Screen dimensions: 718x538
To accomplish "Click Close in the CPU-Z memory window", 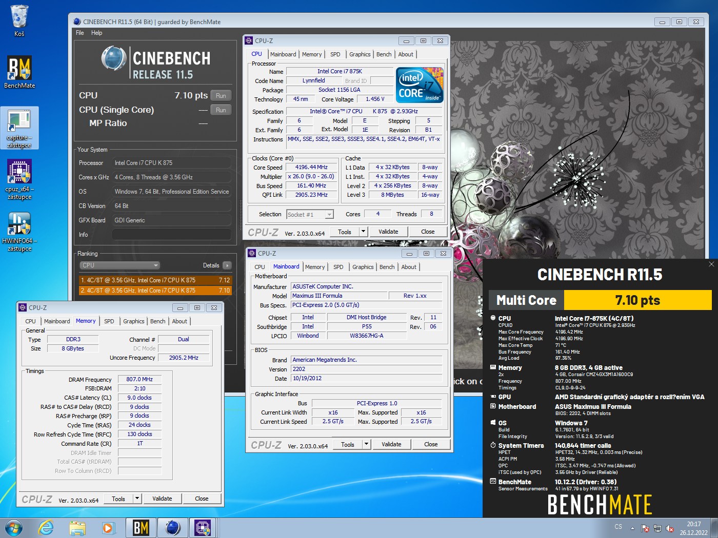I will coord(202,499).
